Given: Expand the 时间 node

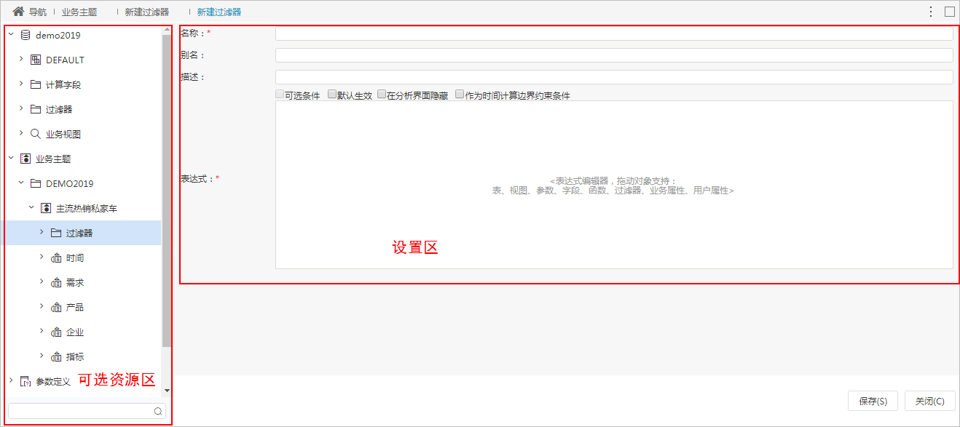Looking at the screenshot, I should 42,257.
